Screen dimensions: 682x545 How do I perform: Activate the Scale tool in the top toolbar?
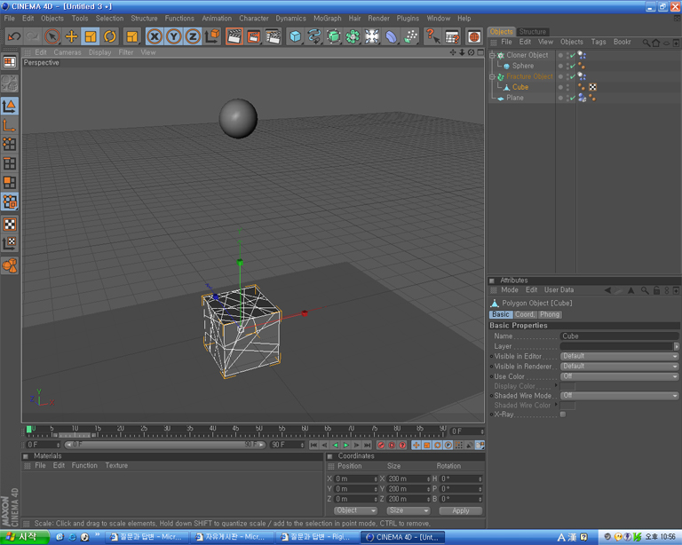click(91, 36)
